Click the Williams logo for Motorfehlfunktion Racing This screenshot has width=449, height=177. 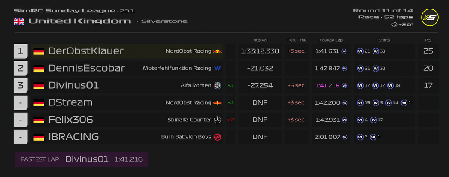point(218,68)
